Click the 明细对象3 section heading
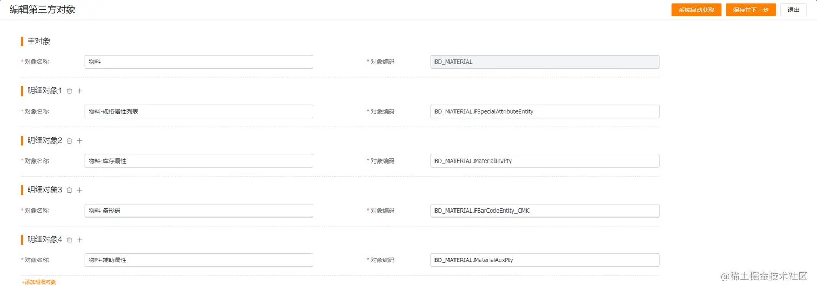The image size is (817, 291). click(x=45, y=190)
